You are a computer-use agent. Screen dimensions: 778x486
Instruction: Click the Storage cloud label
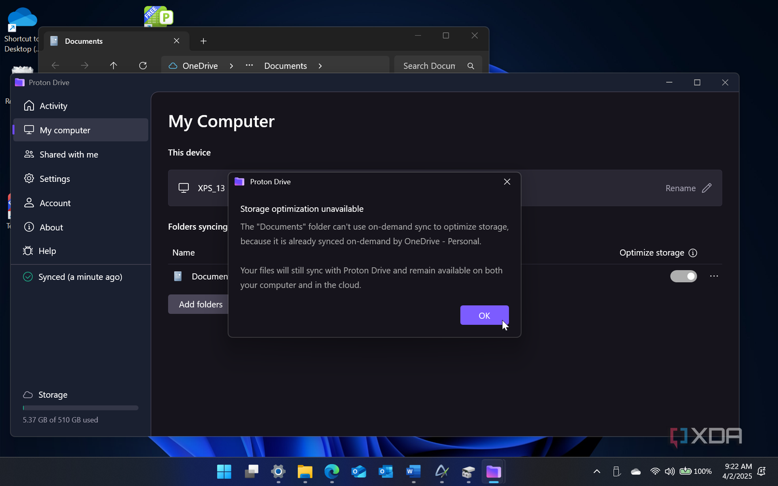[45, 394]
